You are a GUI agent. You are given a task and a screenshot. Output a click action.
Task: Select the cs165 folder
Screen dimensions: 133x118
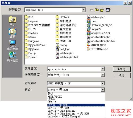click(30, 29)
